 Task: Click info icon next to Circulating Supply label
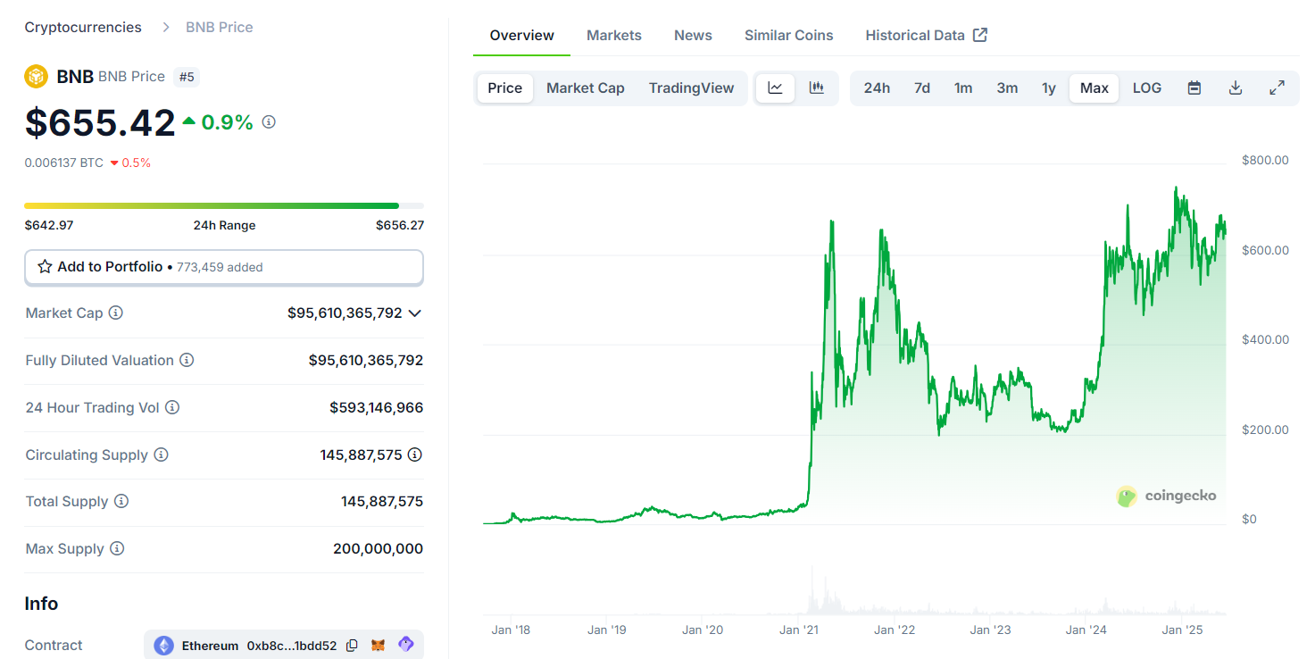(161, 455)
